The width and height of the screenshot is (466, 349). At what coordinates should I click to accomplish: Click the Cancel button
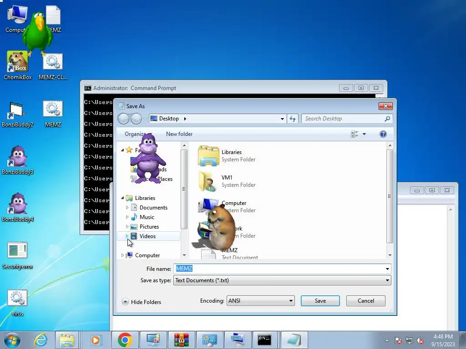click(x=365, y=301)
